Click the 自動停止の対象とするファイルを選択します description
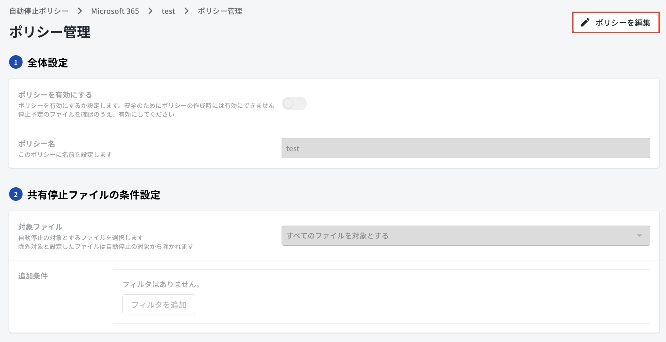Image resolution: width=666 pixels, height=342 pixels. (81, 238)
